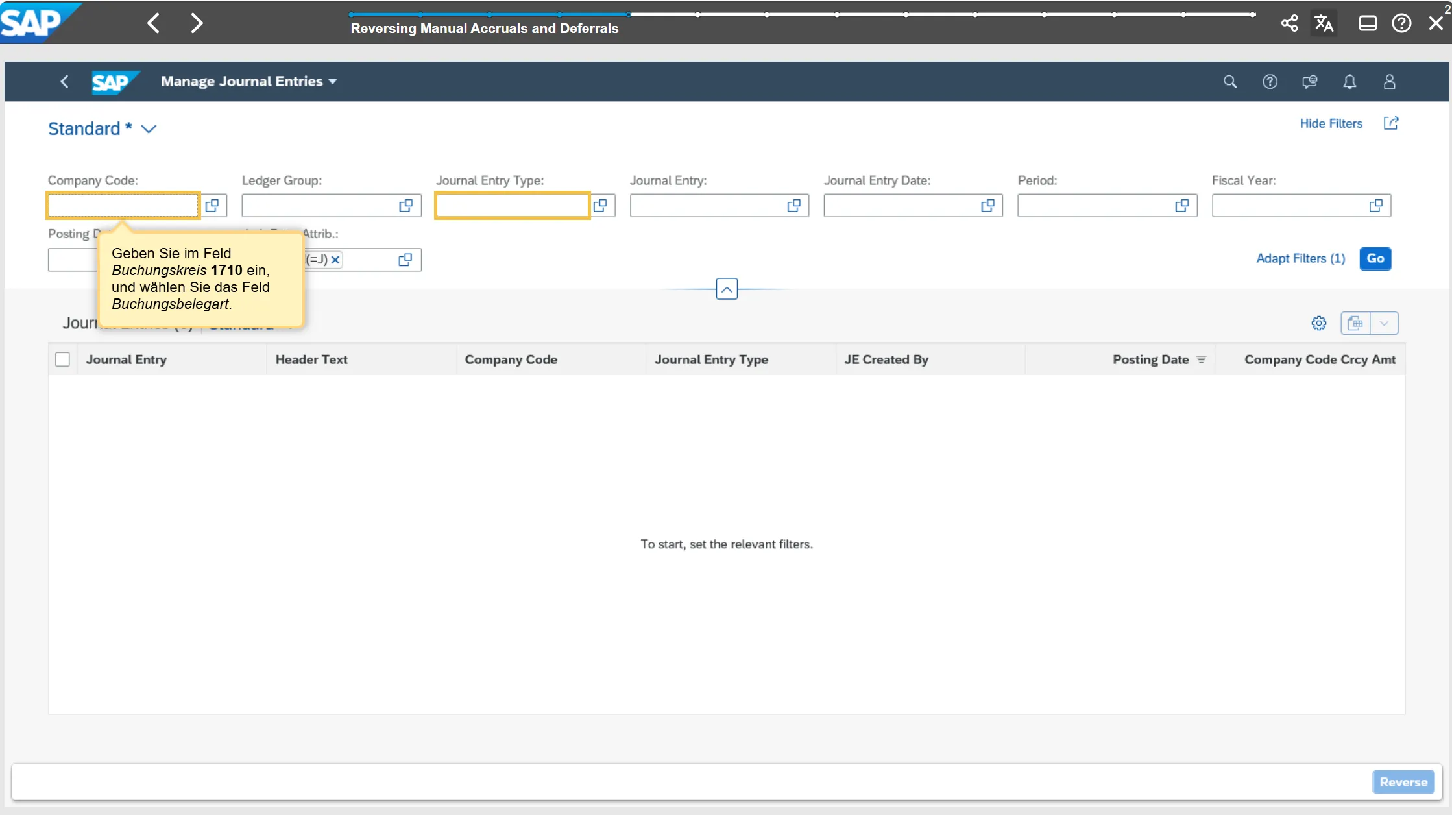
Task: Expand the Standard variant dropdown
Action: click(x=149, y=129)
